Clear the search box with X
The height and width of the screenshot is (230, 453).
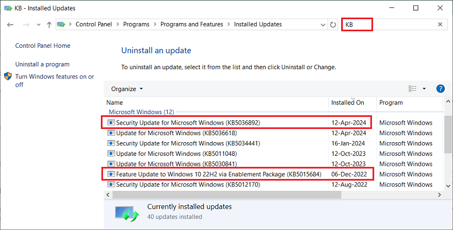click(x=440, y=25)
